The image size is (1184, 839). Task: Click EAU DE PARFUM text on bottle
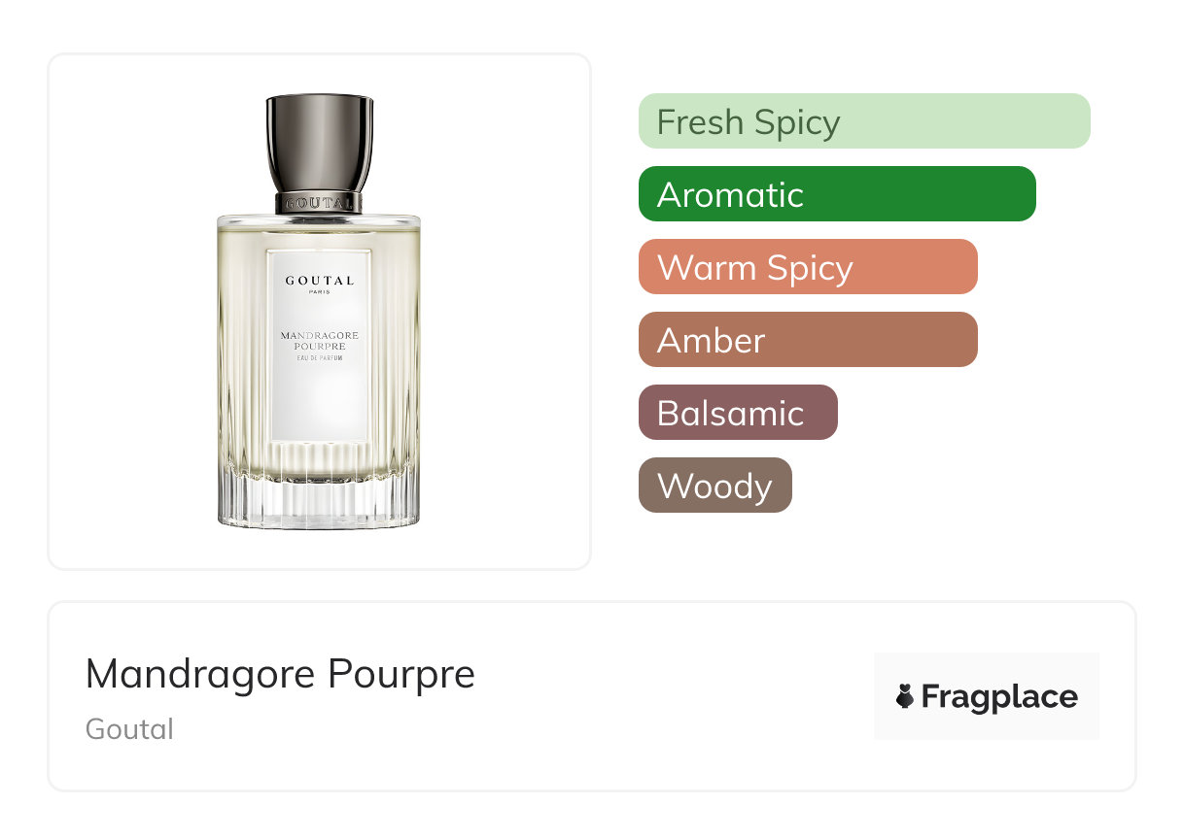click(x=319, y=360)
